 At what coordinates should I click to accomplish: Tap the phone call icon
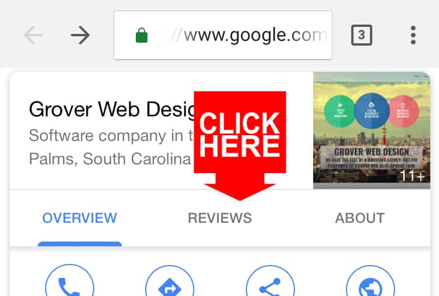point(70,280)
